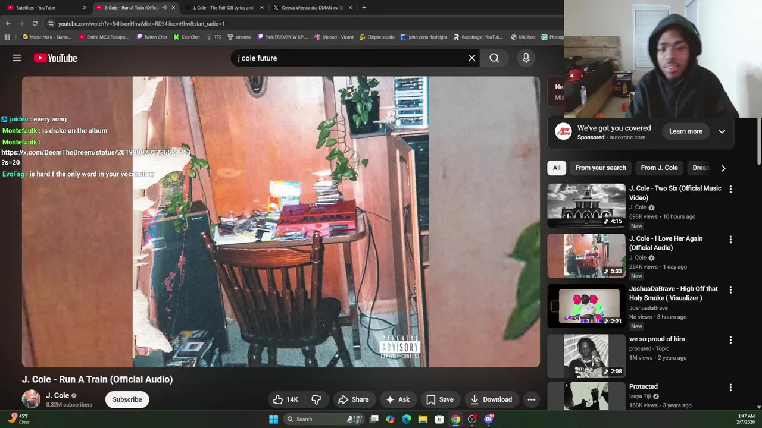Open options for Two Six video
Viewport: 762px width, 428px height.
click(730, 189)
